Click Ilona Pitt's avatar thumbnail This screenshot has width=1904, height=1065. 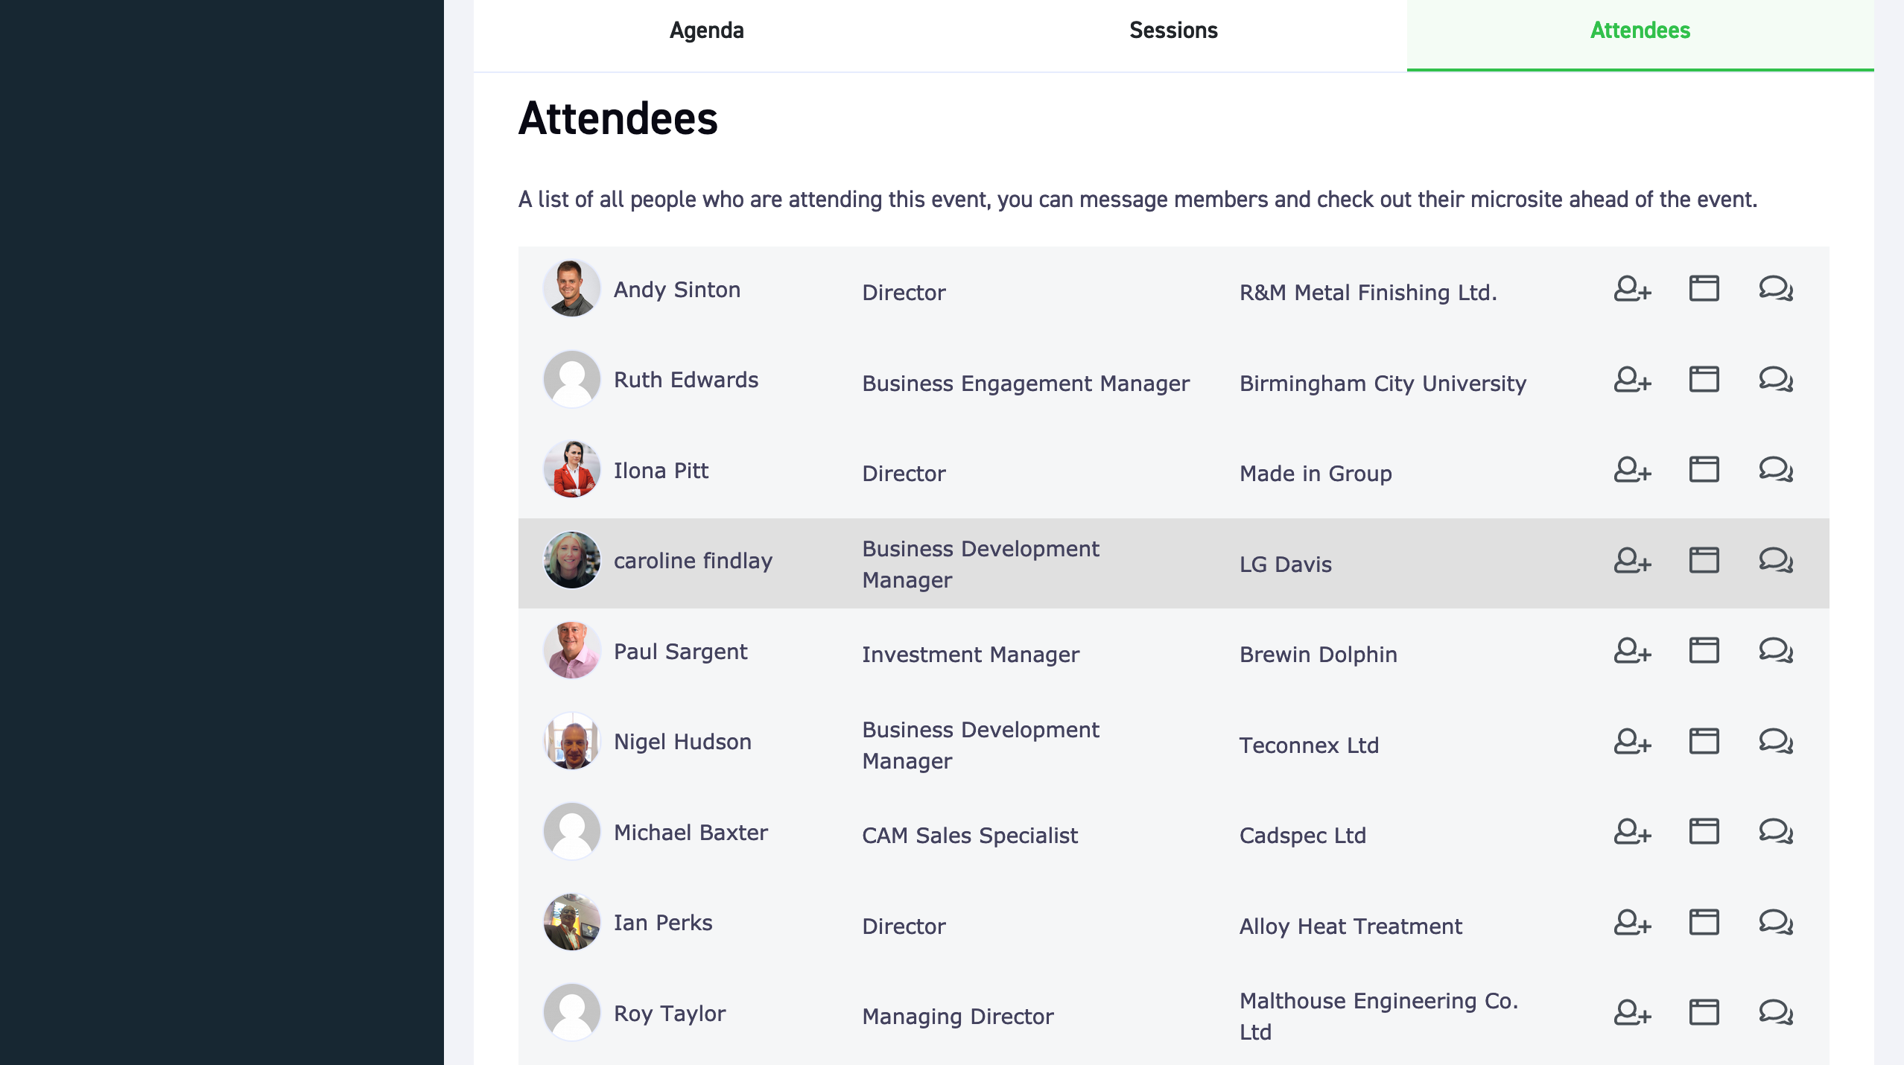(571, 469)
